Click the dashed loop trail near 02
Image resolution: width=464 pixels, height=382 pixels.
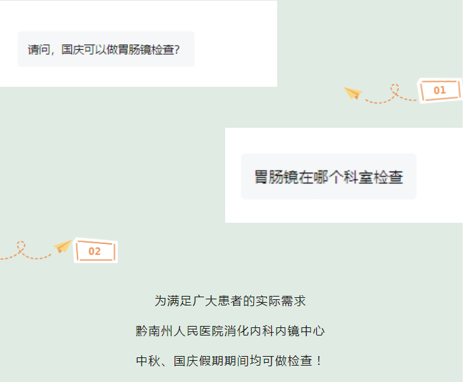pos(26,251)
